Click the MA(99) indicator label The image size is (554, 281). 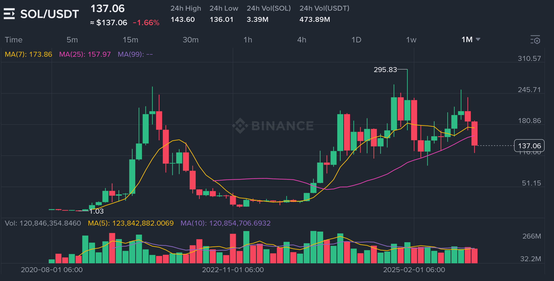[135, 54]
